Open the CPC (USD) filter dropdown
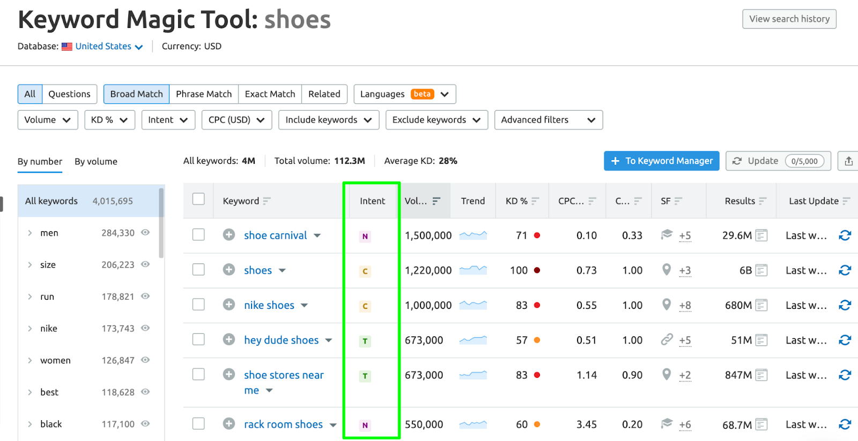This screenshot has width=858, height=441. (236, 120)
